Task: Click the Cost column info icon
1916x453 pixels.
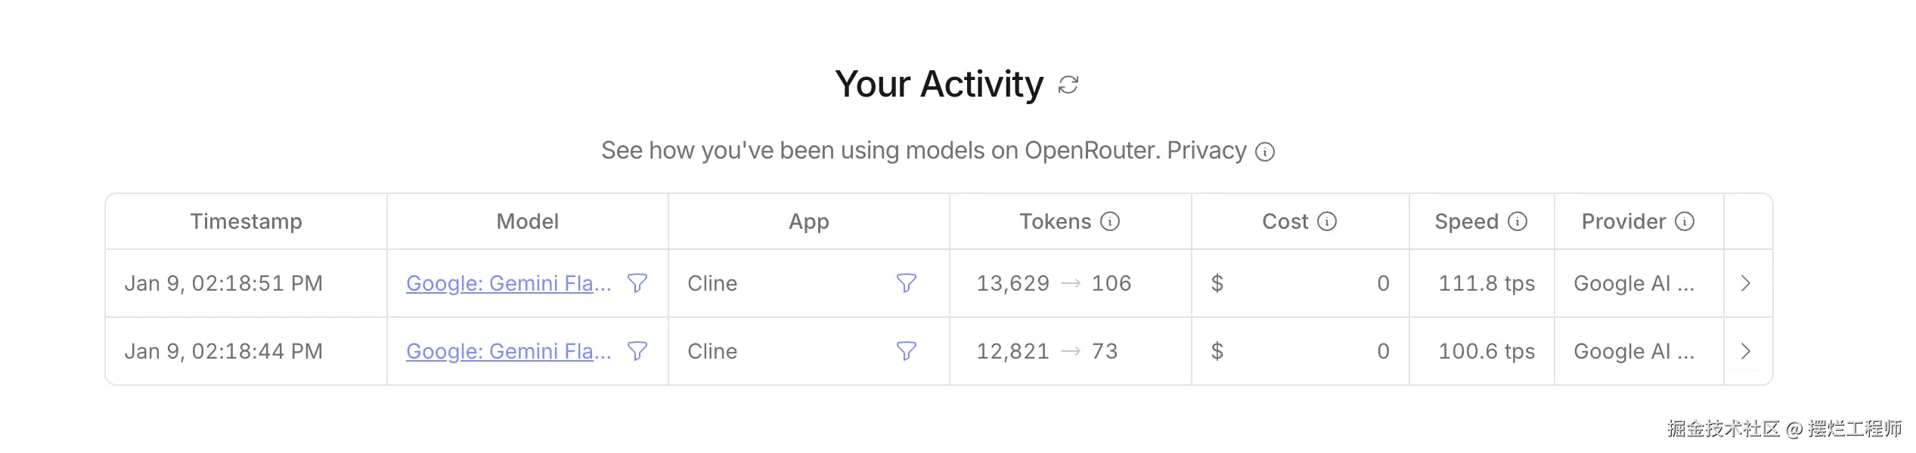Action: pyautogui.click(x=1327, y=221)
